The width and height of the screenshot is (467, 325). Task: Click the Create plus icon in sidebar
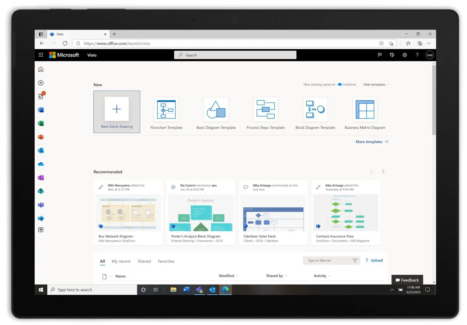click(41, 83)
